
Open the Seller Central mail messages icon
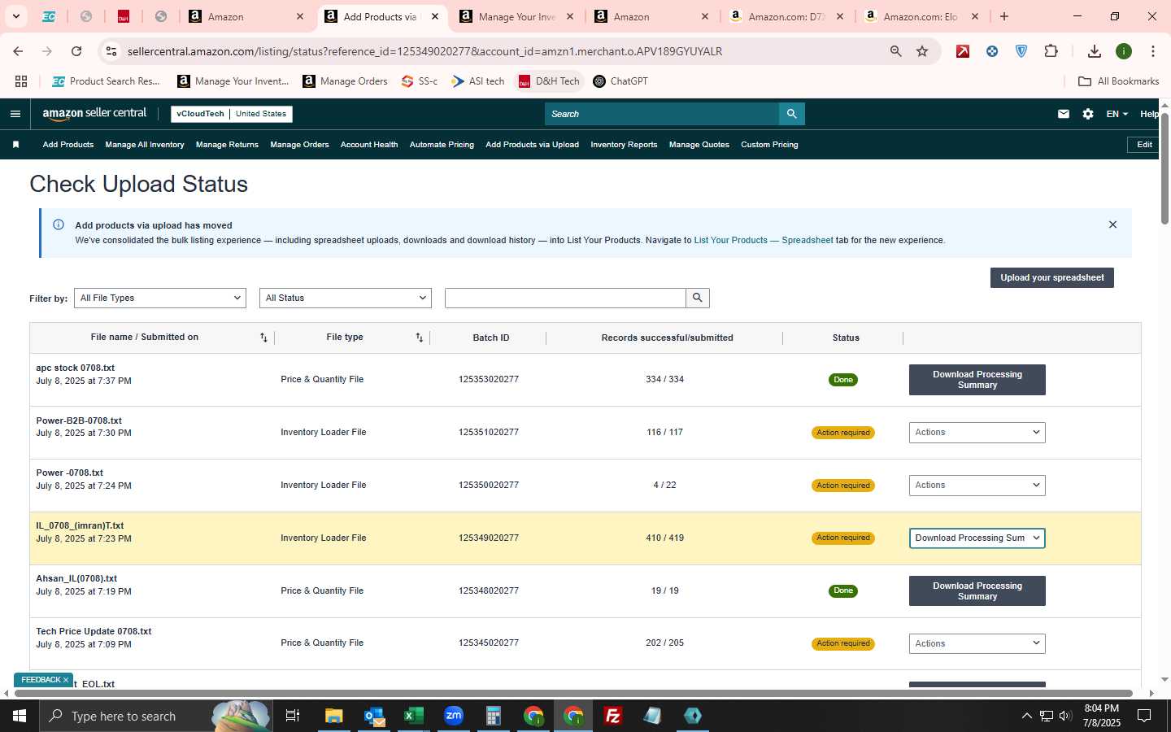coord(1064,114)
